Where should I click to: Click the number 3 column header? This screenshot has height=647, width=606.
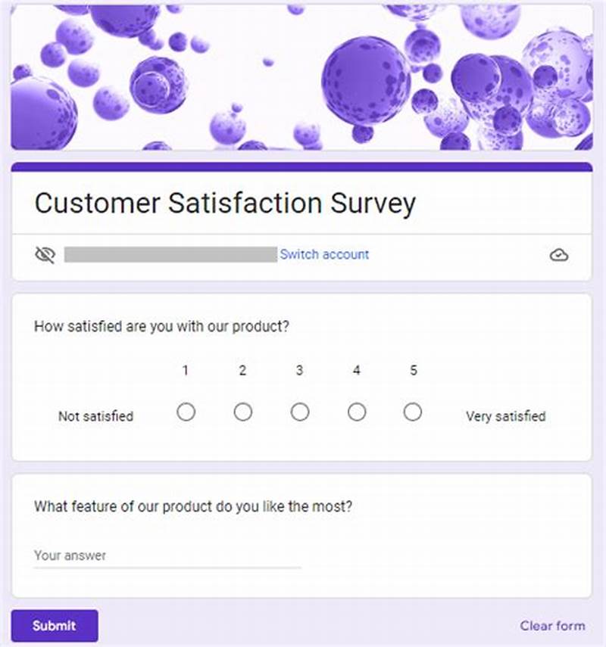pos(299,371)
